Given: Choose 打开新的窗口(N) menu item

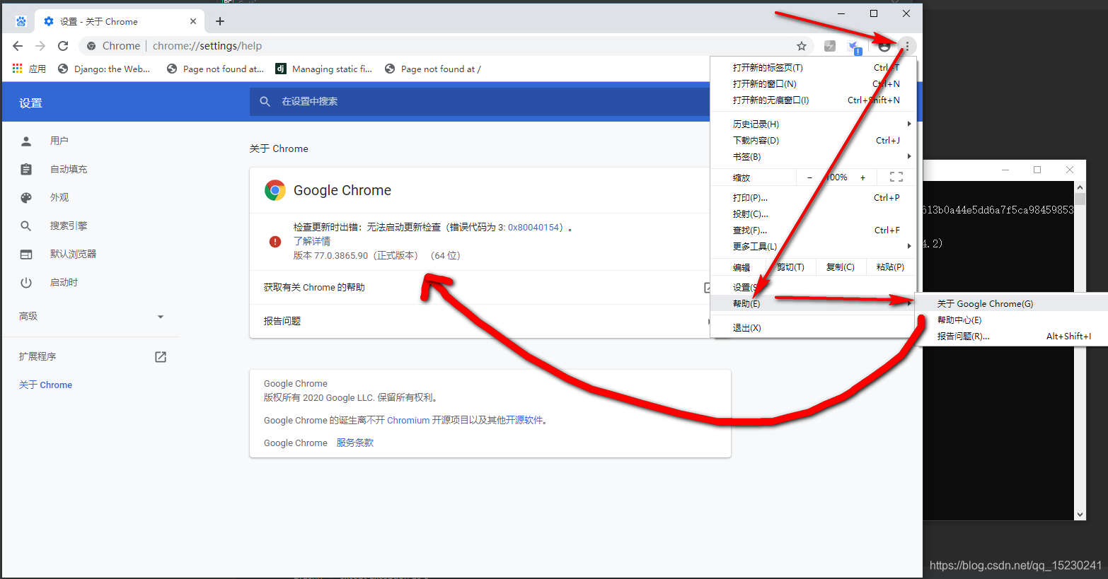Looking at the screenshot, I should pos(814,84).
